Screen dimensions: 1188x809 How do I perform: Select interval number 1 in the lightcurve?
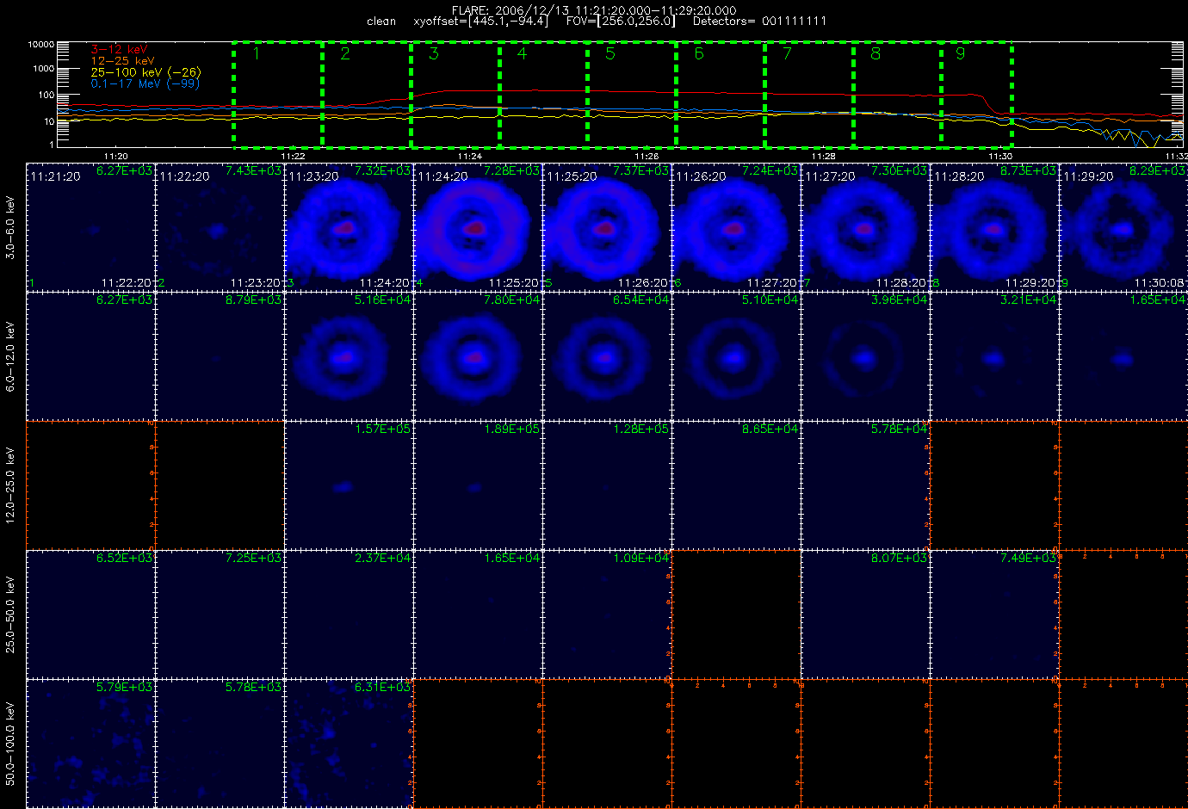[x=277, y=94]
